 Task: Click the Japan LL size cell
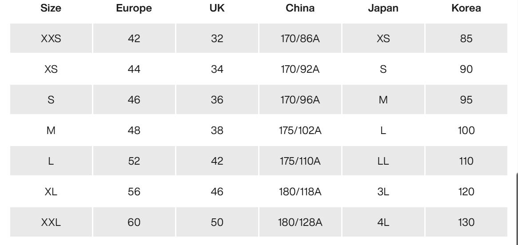point(383,161)
